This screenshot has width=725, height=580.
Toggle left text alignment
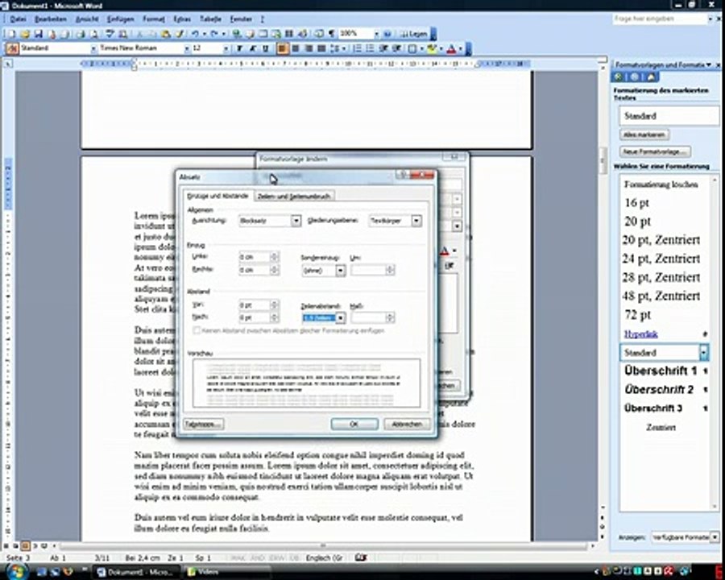282,48
